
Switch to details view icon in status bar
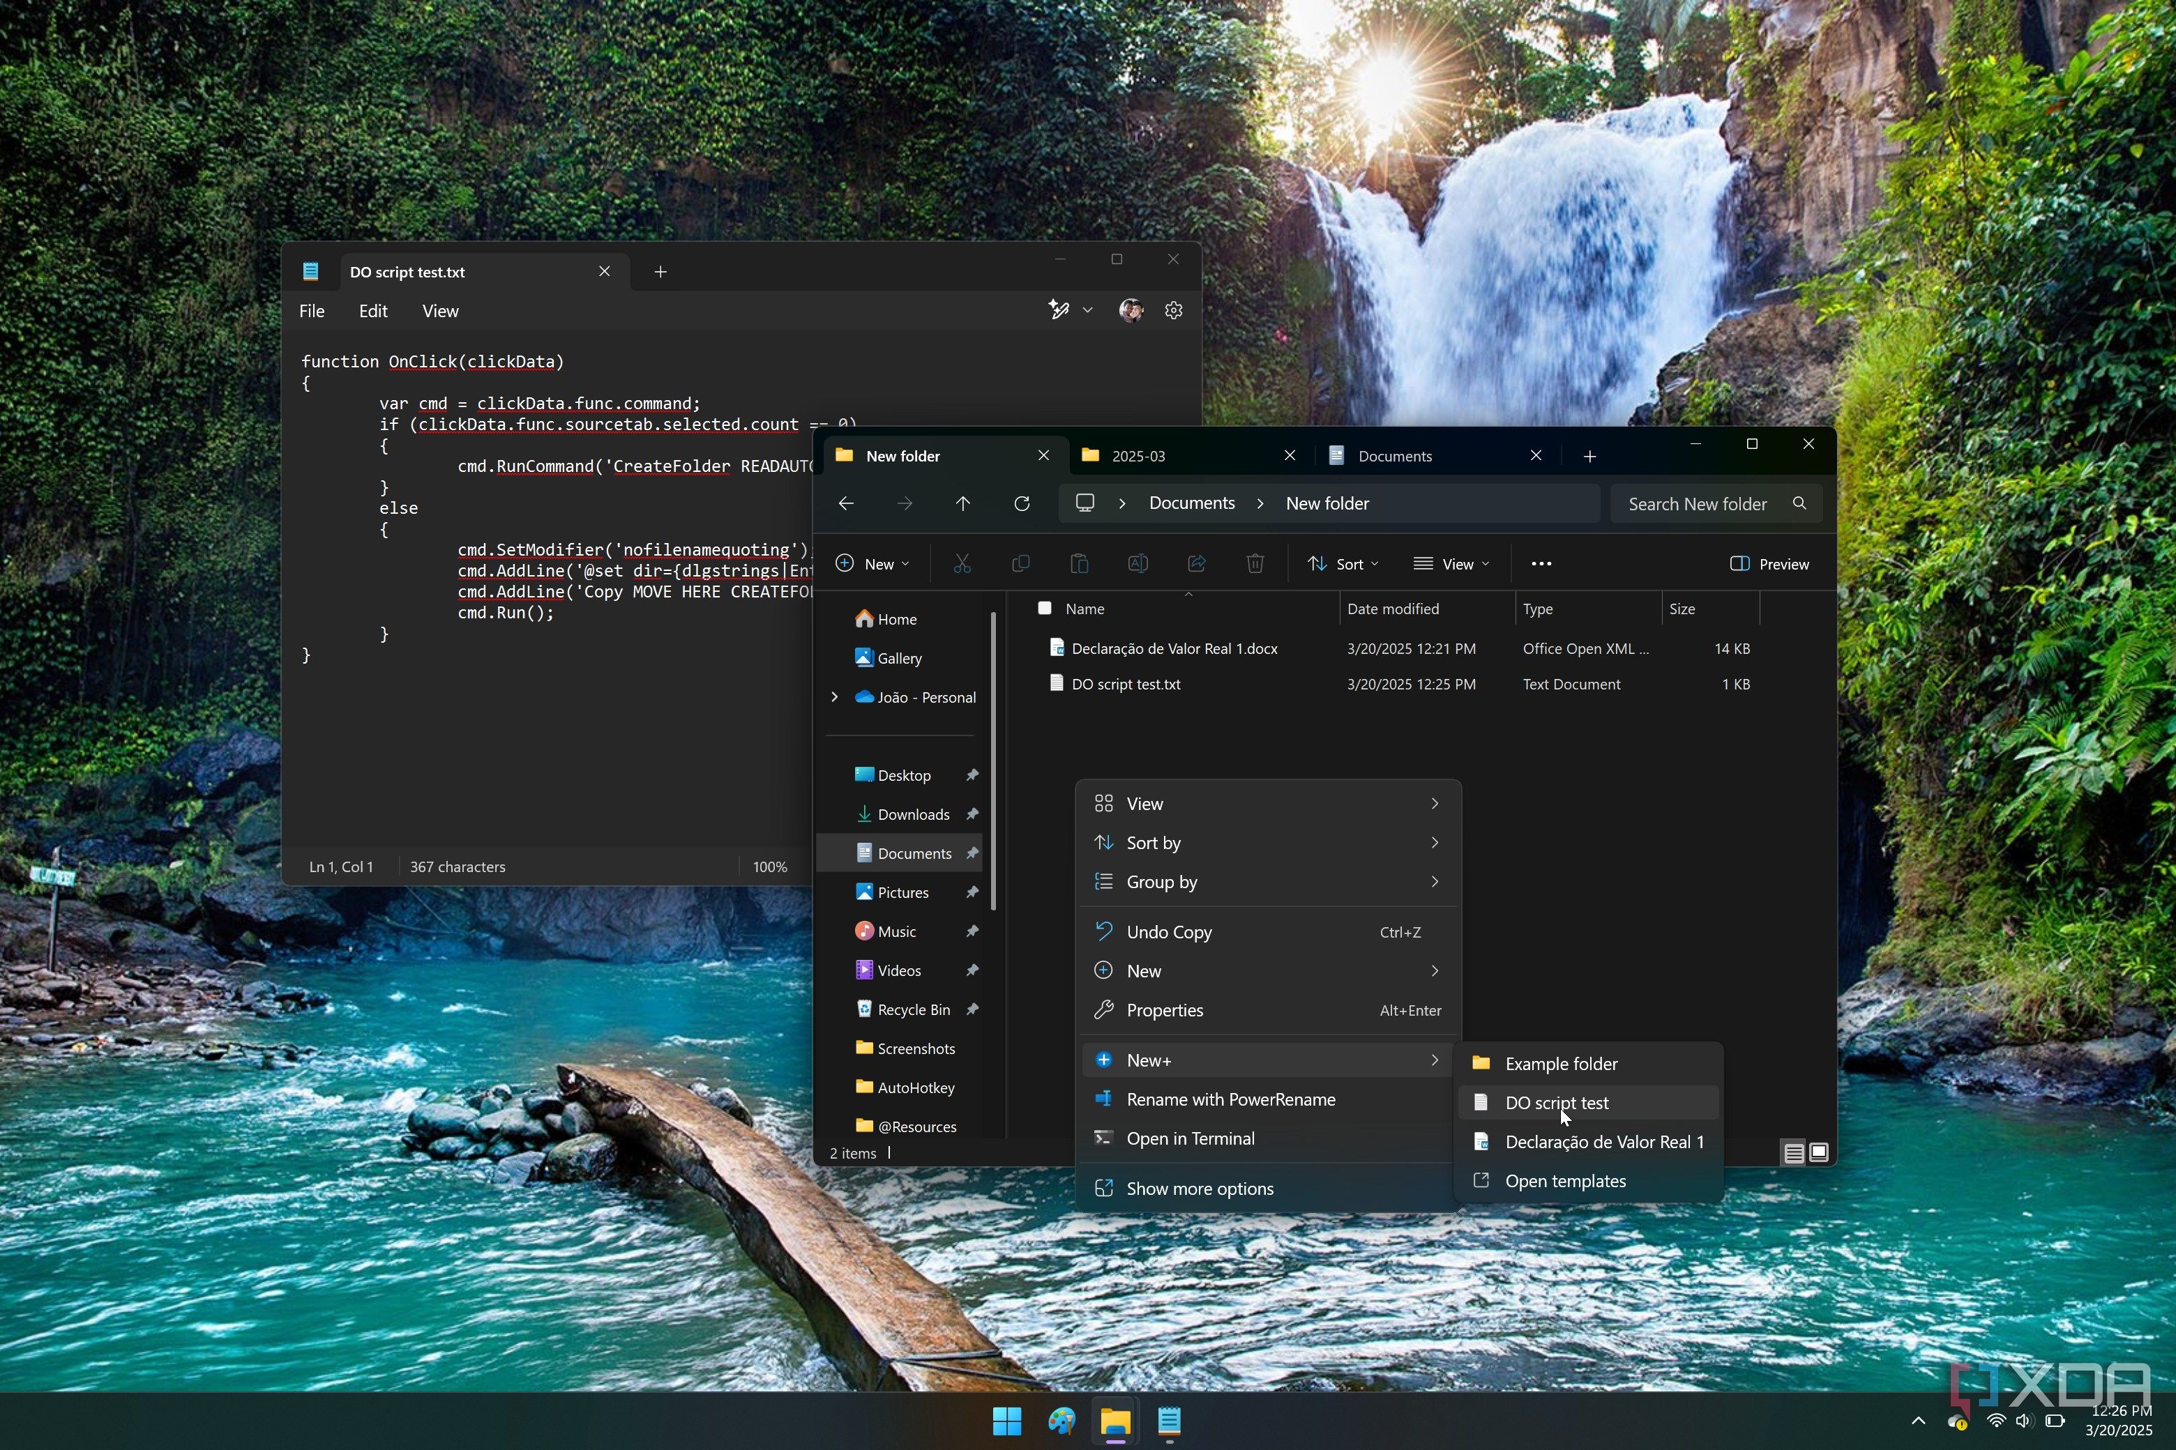point(1793,1152)
